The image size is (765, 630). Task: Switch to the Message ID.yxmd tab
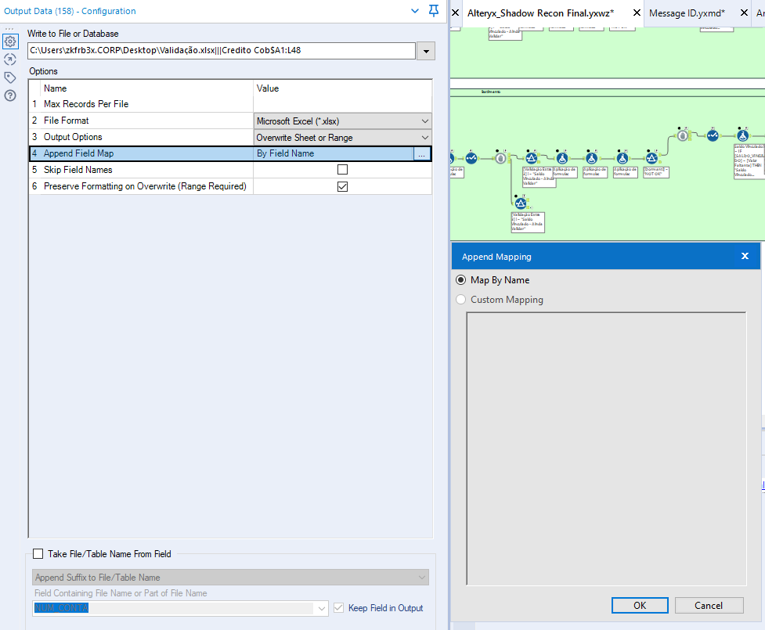click(687, 13)
